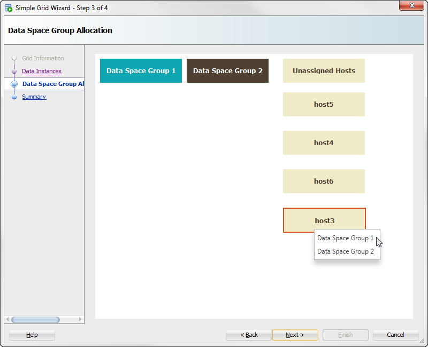Click the sidebar scrollbar right arrow
This screenshot has height=347, width=428.
click(x=80, y=319)
